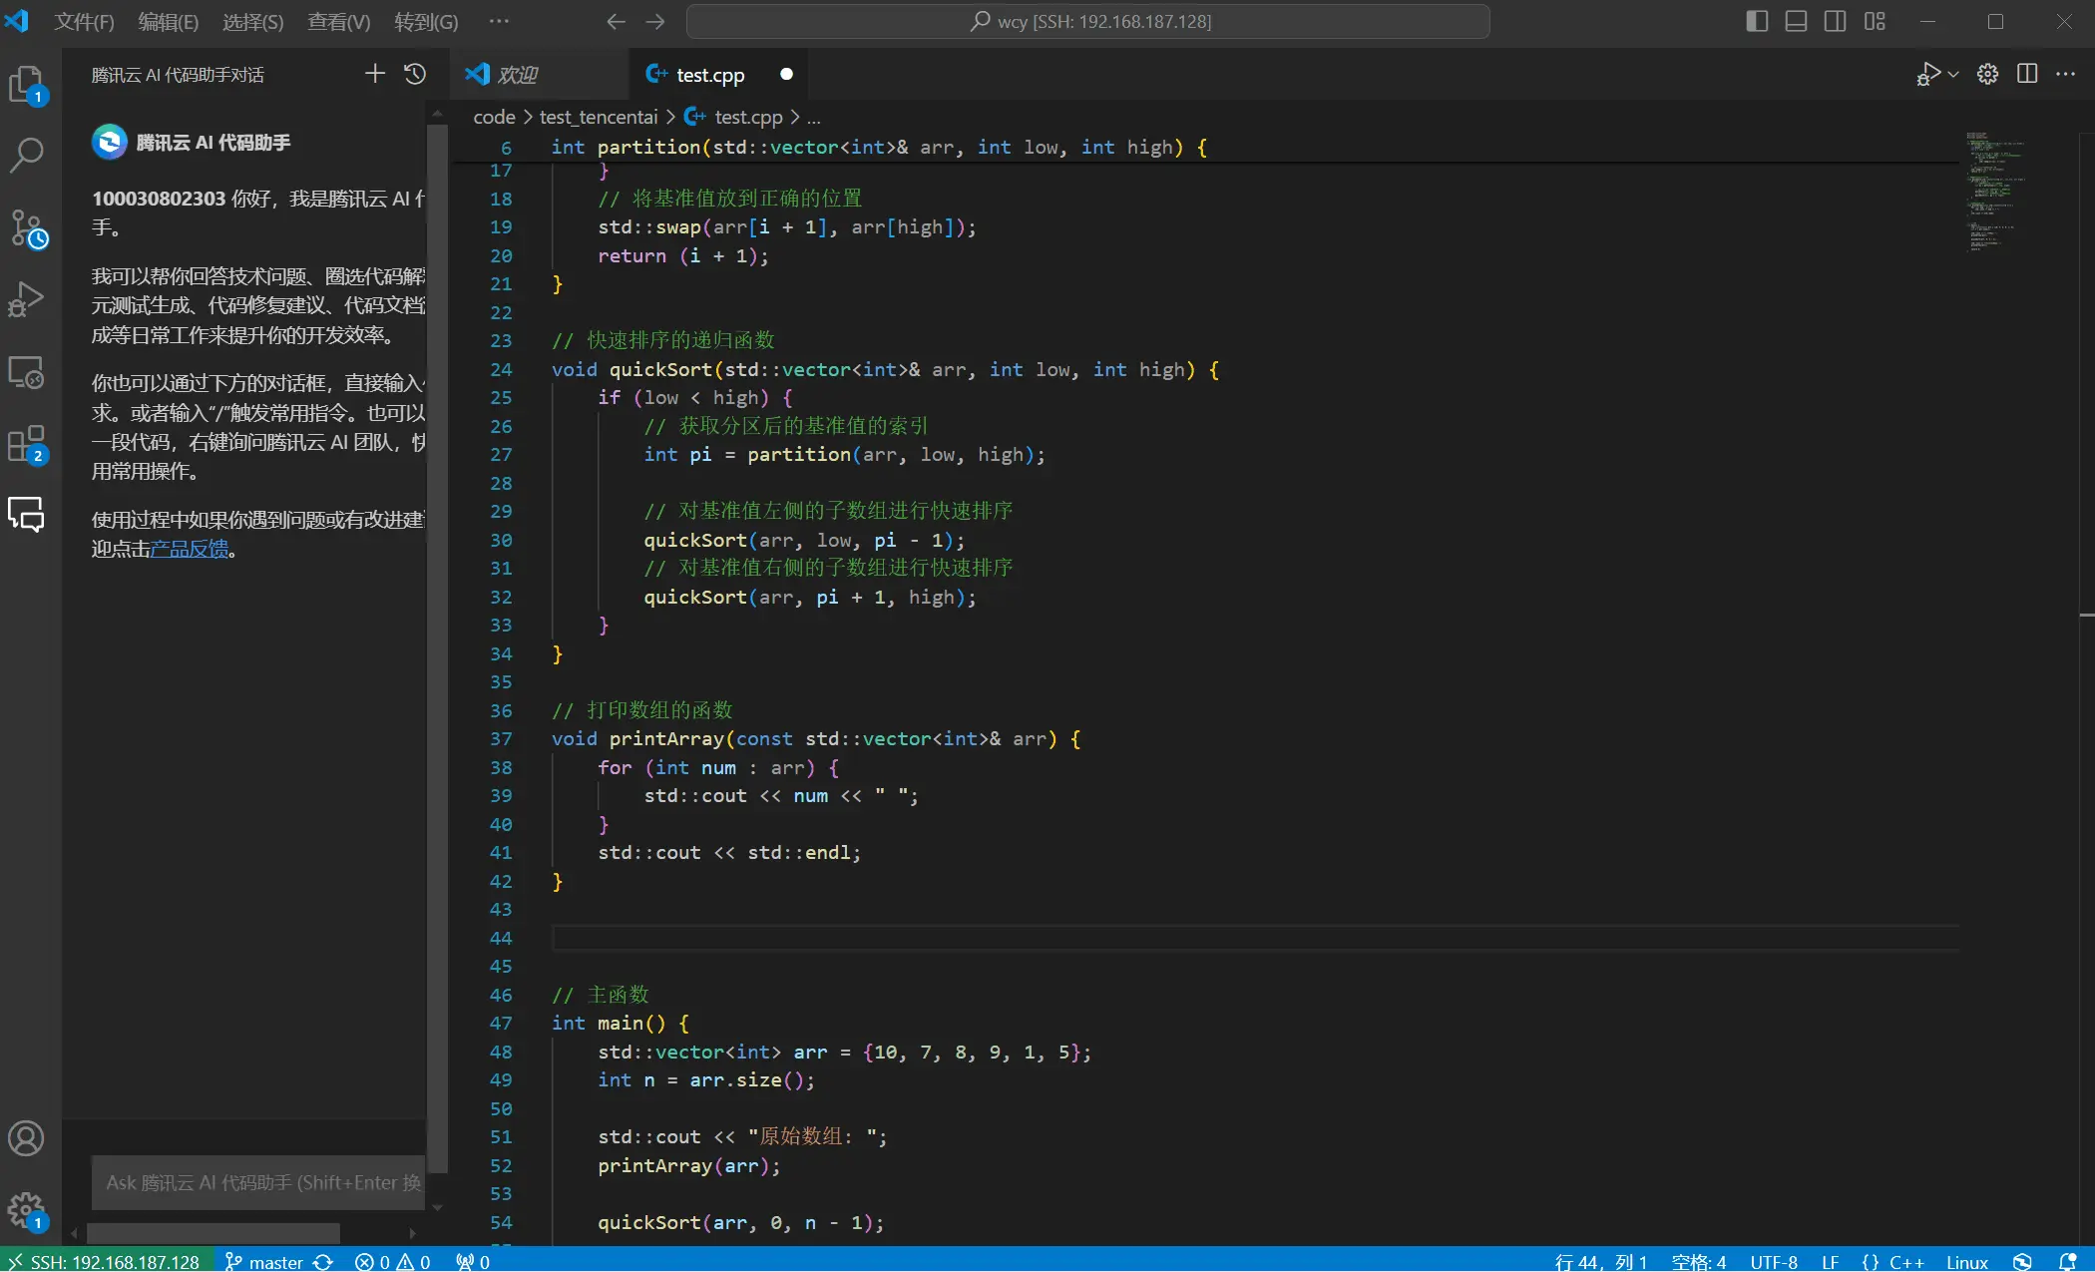Open the Run and Debug view

pyautogui.click(x=27, y=299)
